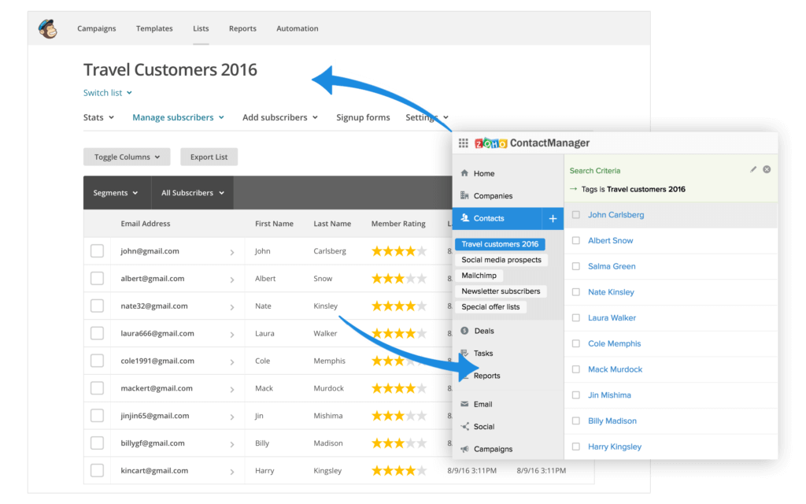Open the Automation menu item
Image resolution: width=806 pixels, height=504 pixels.
[297, 28]
